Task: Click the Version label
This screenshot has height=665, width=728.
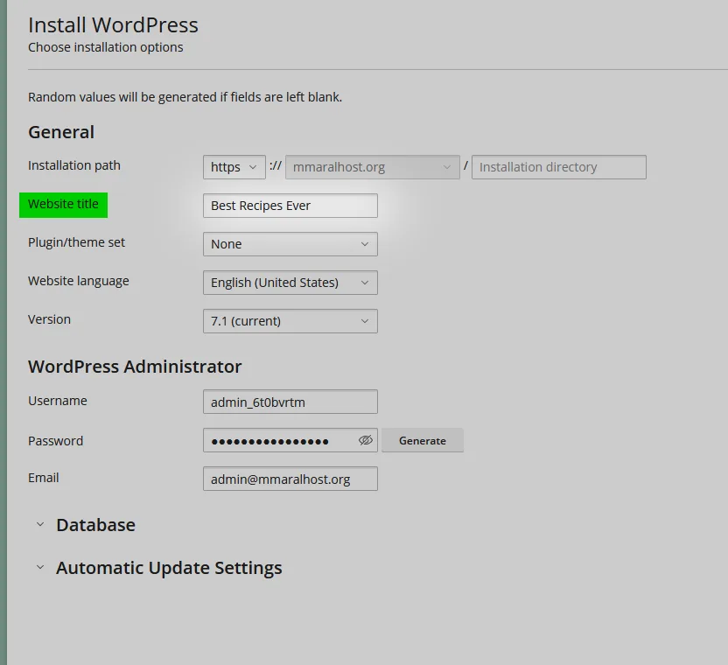Action: 49,319
